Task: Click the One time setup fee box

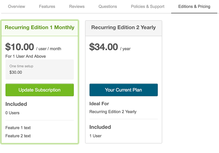Action: (39, 69)
